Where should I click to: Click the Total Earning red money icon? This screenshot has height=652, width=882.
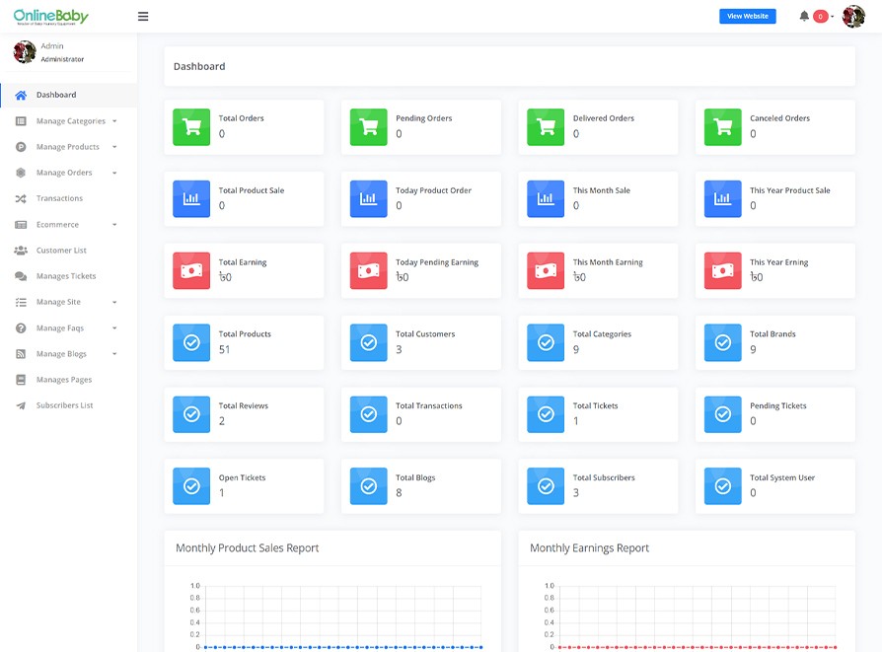pyautogui.click(x=191, y=270)
